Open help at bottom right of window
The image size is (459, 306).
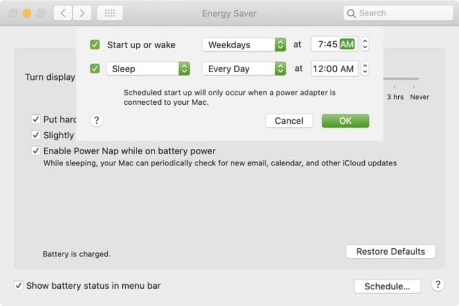[x=438, y=285]
